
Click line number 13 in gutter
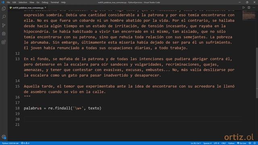[17, 59]
